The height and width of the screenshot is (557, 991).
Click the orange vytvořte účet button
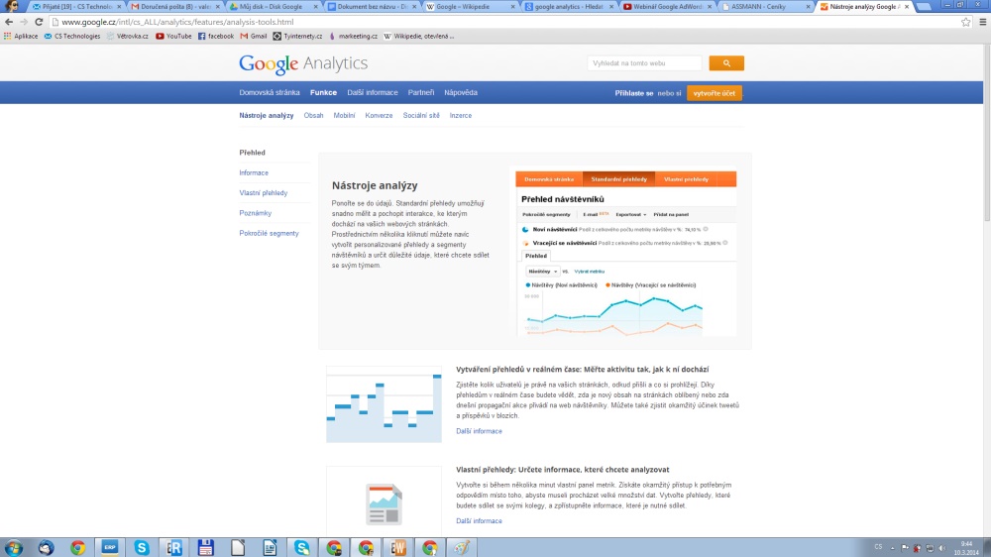pos(715,93)
